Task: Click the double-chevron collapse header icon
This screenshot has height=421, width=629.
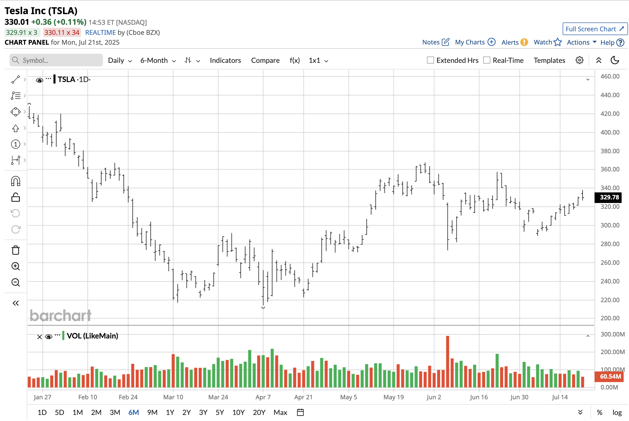Action: click(598, 60)
